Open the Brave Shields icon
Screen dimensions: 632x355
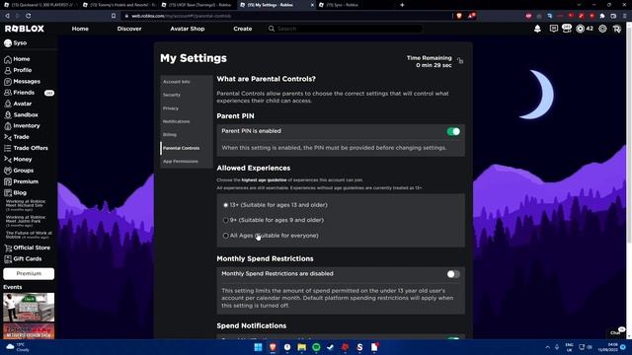click(x=459, y=16)
